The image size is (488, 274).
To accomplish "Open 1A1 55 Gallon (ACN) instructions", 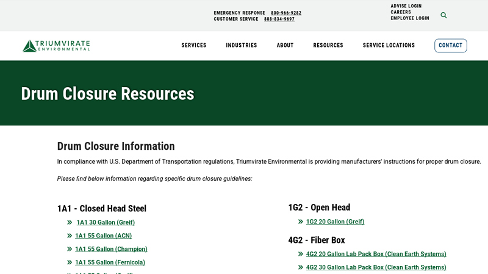I will click(103, 236).
